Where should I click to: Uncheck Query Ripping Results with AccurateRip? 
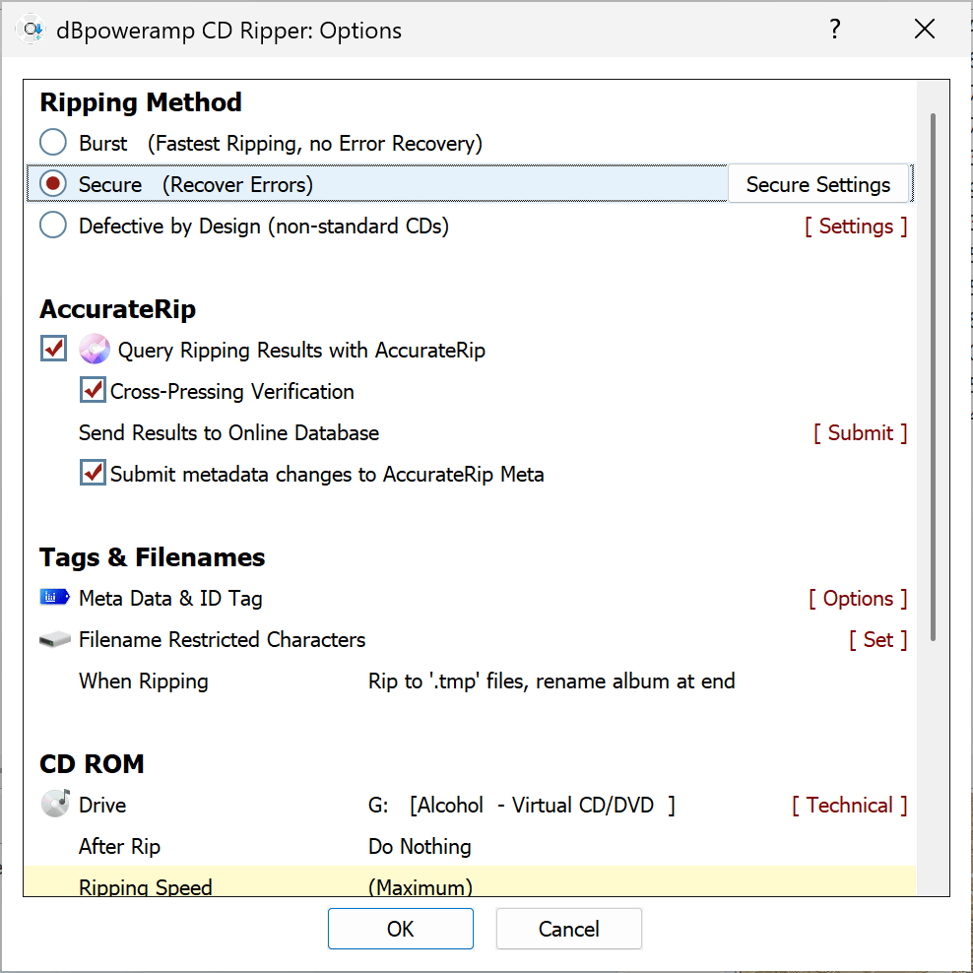tap(52, 348)
